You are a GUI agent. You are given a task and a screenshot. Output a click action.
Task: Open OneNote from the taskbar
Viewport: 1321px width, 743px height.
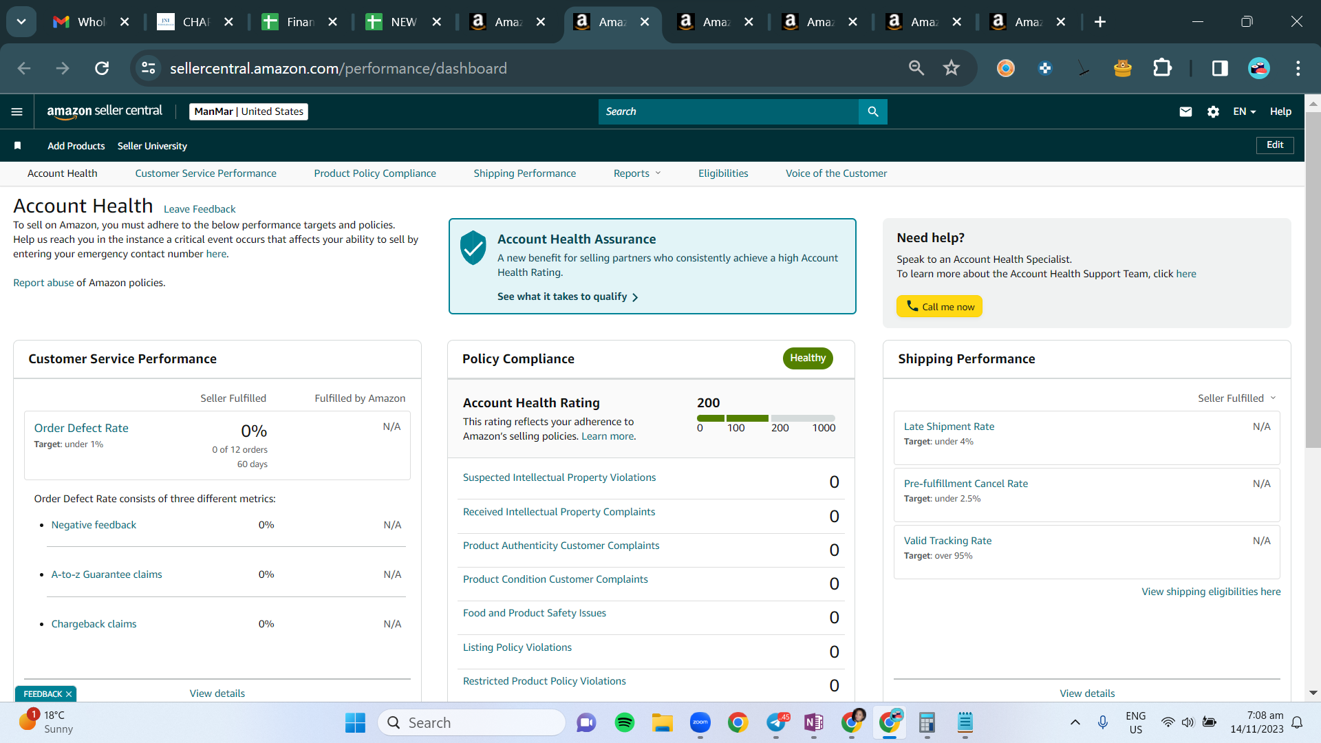[x=814, y=722]
